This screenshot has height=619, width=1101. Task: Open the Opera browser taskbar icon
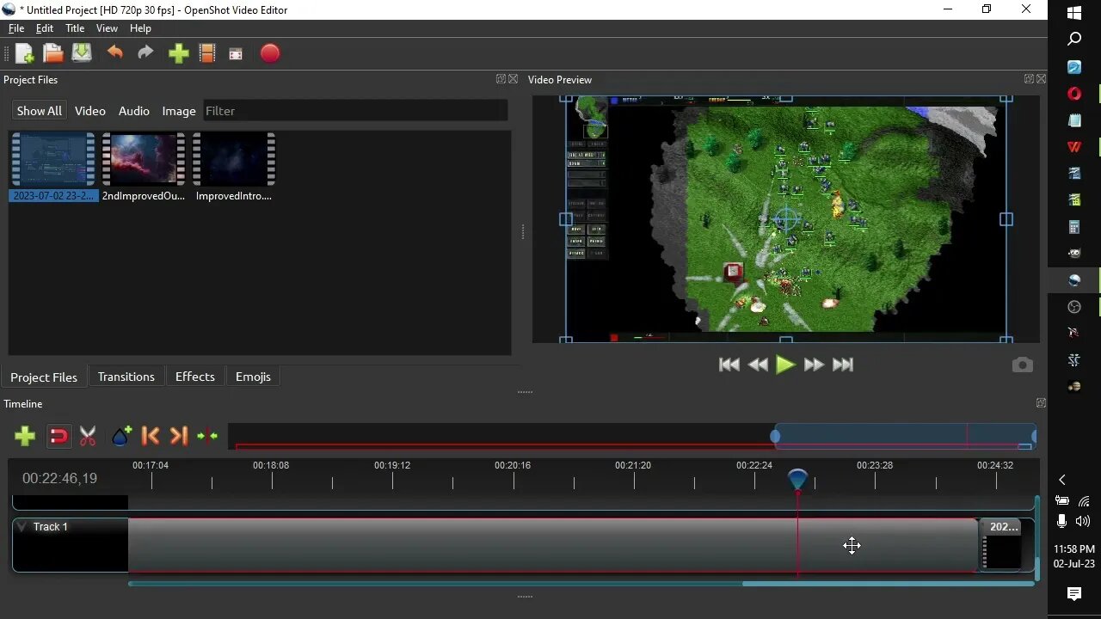coord(1074,93)
